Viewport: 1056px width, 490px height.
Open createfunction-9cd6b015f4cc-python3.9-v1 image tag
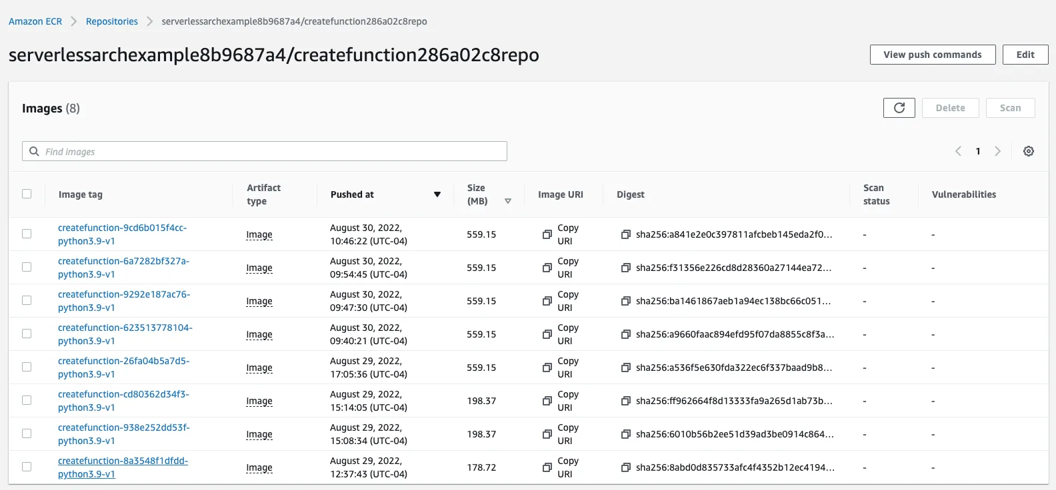122,234
